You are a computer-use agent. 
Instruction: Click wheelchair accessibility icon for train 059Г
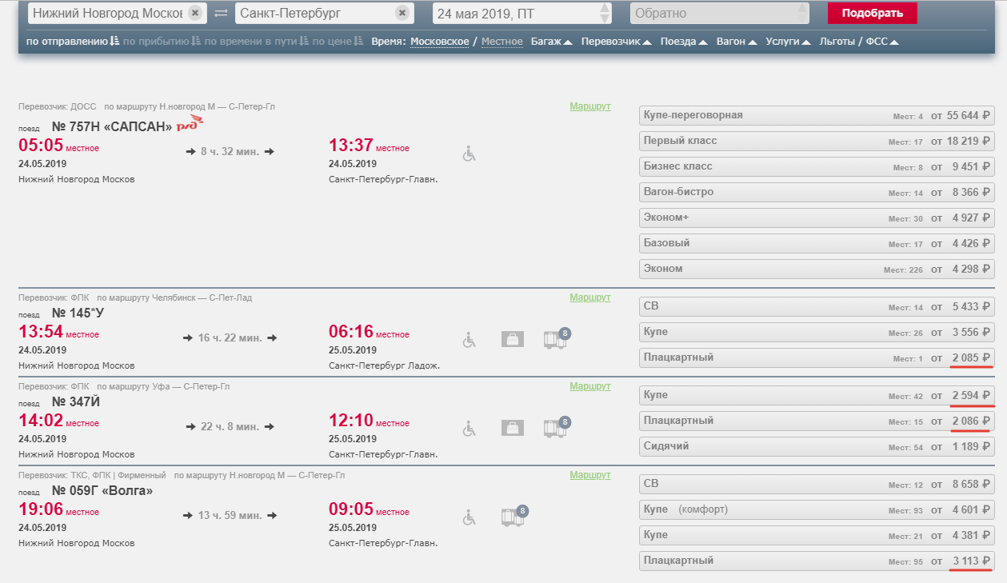[x=470, y=517]
